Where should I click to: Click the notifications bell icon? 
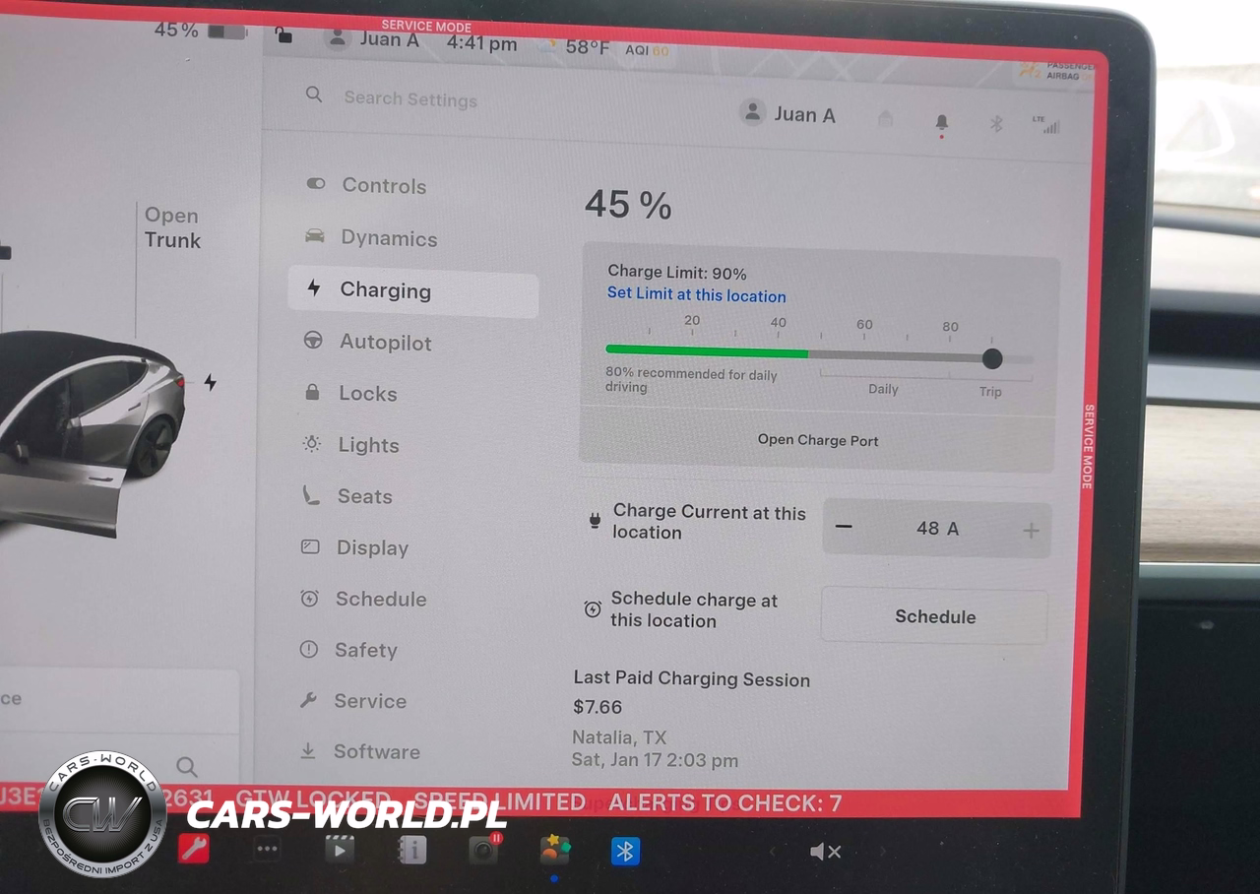(941, 122)
